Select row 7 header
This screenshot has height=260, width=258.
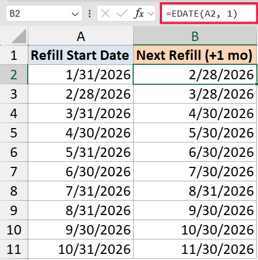point(14,171)
